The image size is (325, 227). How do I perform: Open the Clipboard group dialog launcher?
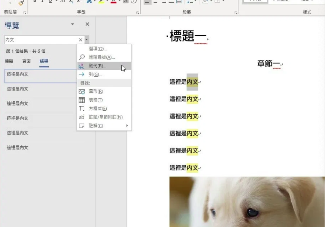[25, 13]
